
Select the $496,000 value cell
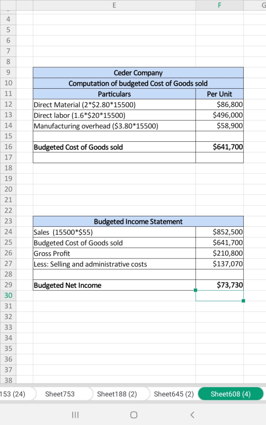pos(219,115)
